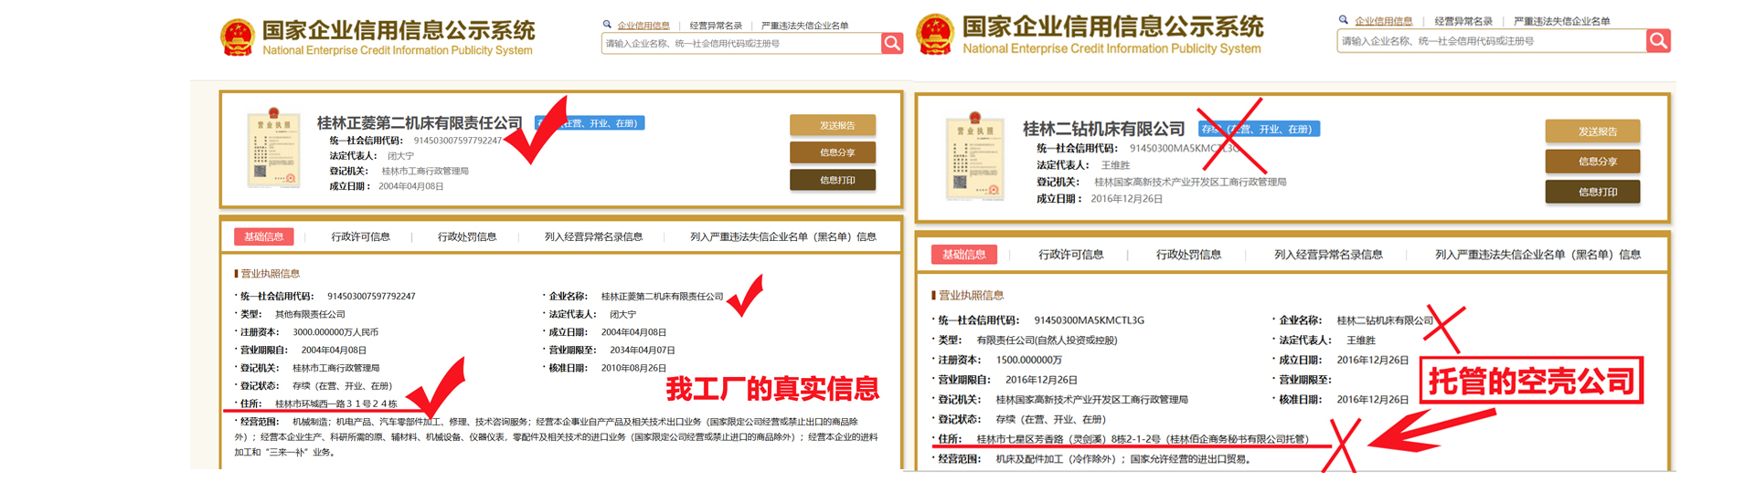Viewport: 1755px width, 482px height.
Task: Click 桂林国家高新技术产业开发区工商行政管理局 in right header card
Action: tap(1190, 182)
